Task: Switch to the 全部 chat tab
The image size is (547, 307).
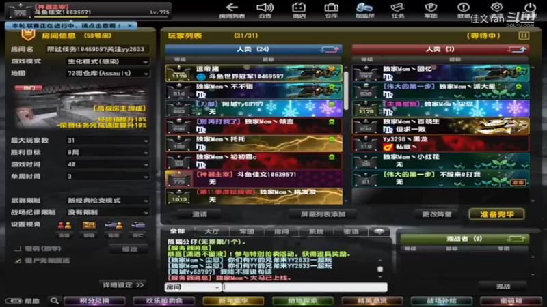Action: pyautogui.click(x=177, y=231)
